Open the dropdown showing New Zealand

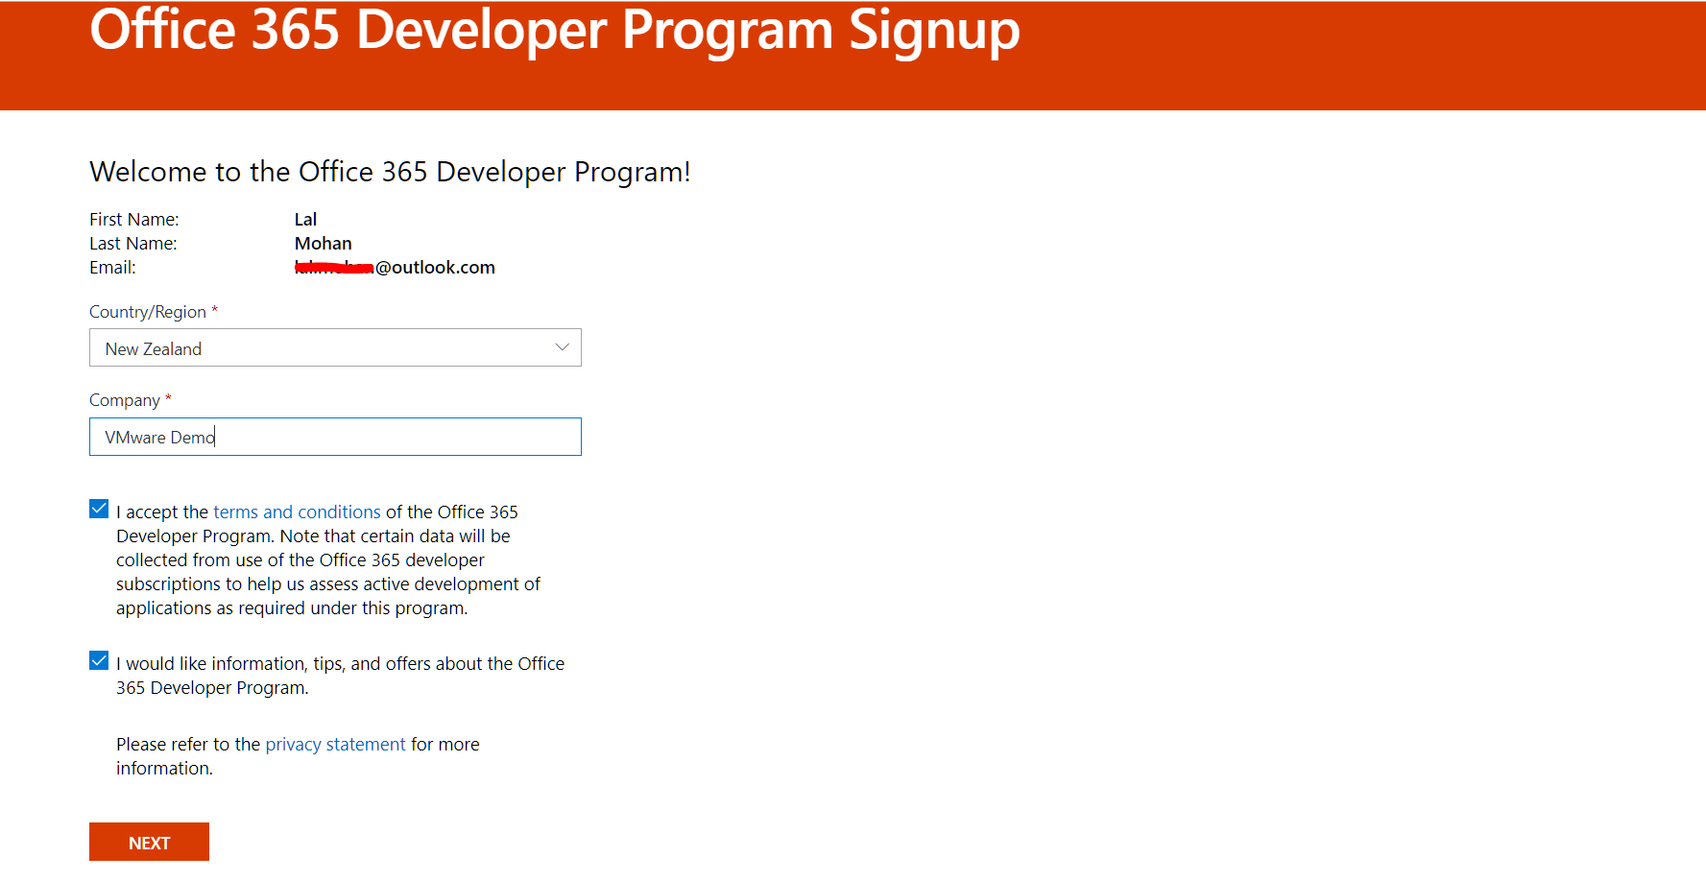[326, 348]
